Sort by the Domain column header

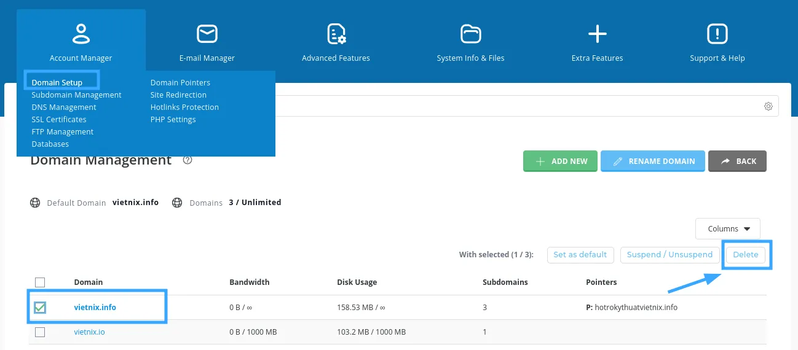point(89,282)
